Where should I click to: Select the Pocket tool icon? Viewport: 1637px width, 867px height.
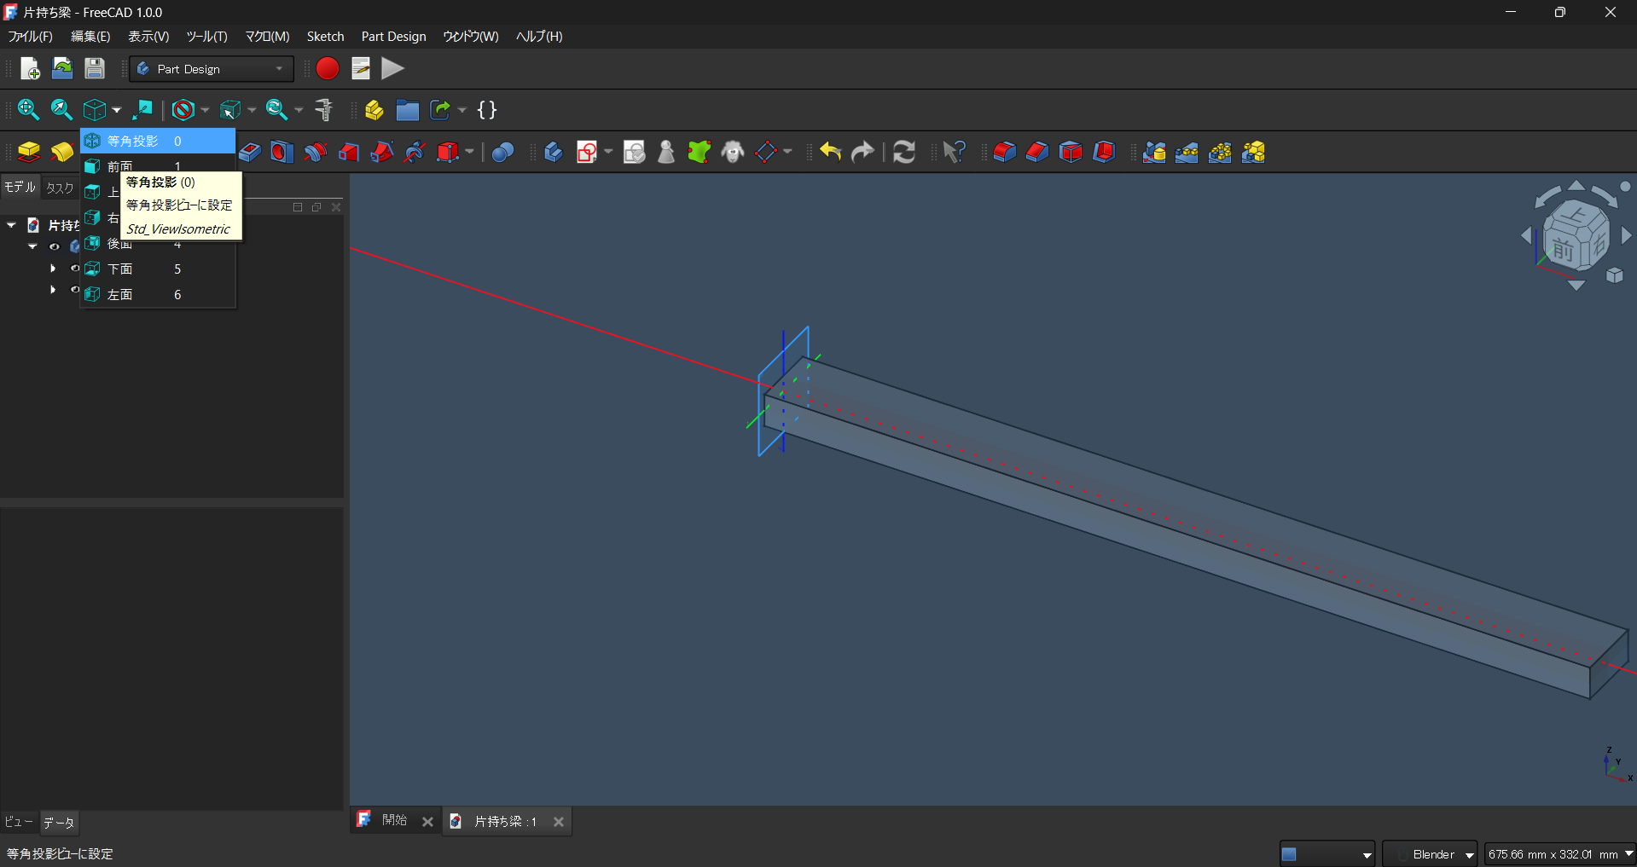coord(249,152)
